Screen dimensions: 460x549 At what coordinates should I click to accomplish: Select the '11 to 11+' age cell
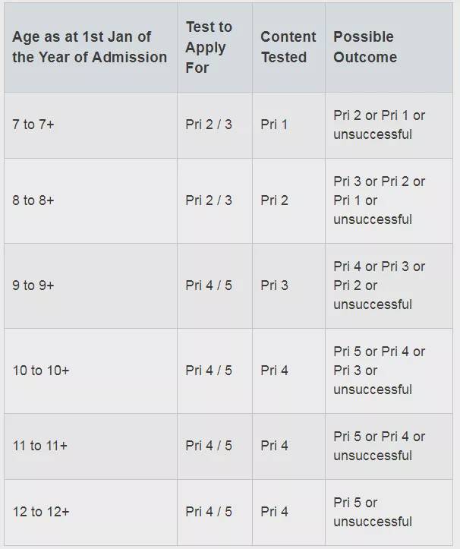tap(40, 446)
